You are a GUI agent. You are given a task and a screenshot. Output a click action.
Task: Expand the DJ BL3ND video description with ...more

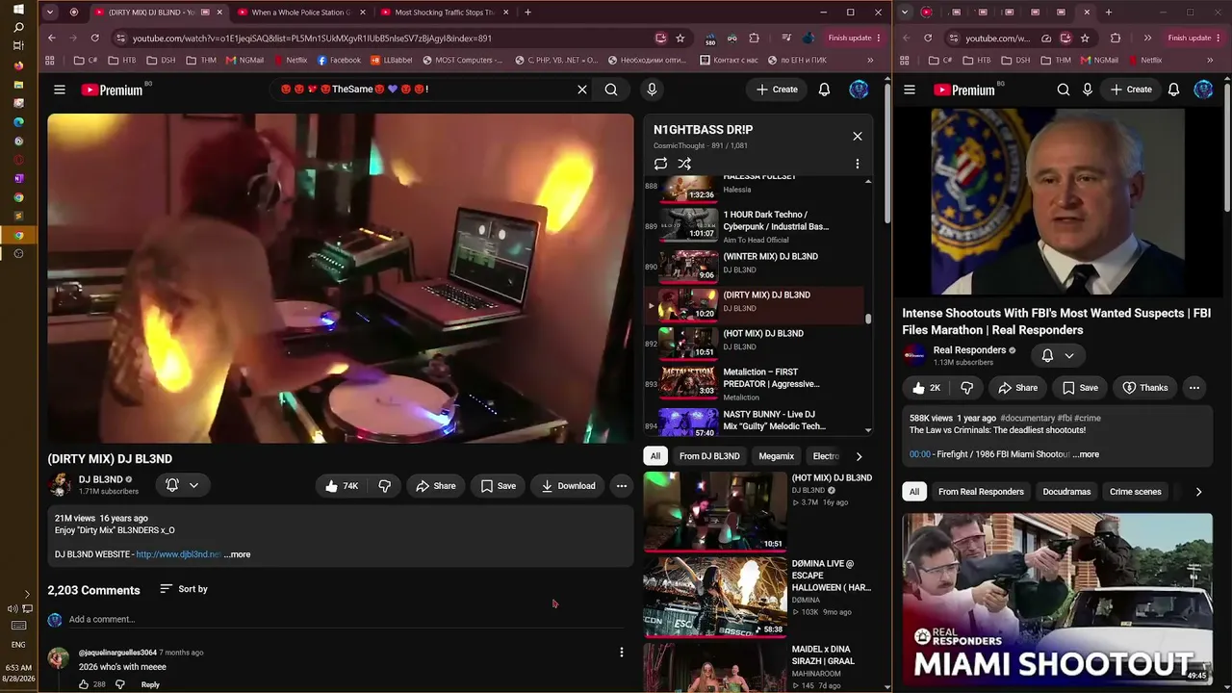237,554
